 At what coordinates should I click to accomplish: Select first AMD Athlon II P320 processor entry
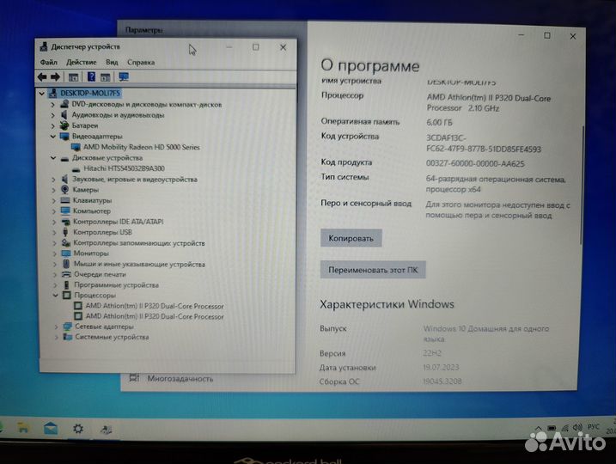pos(155,306)
